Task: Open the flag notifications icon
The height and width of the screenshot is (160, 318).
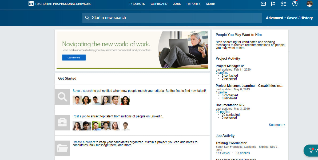Action: [273, 4]
